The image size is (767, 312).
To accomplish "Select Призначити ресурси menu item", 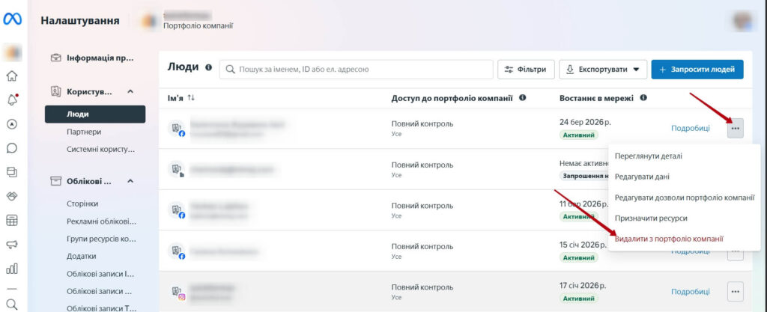I will [x=650, y=218].
